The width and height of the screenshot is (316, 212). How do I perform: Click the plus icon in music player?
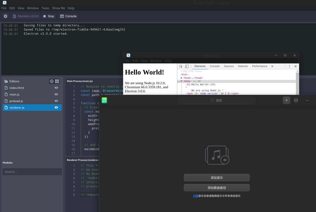[286, 100]
